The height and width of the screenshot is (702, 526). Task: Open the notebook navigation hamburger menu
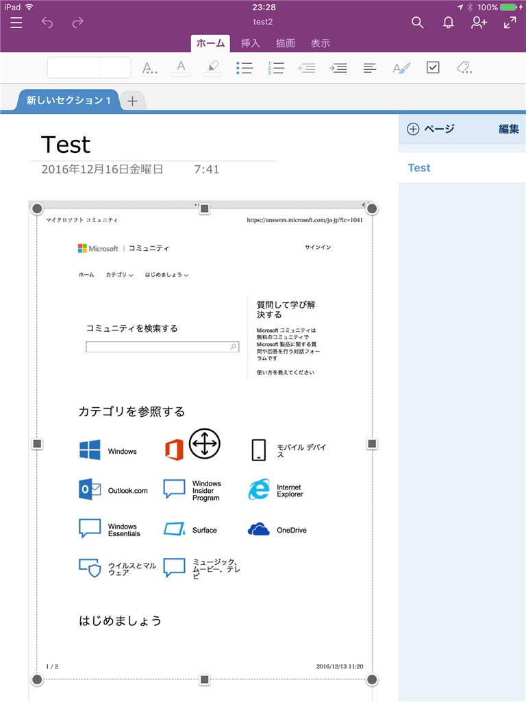pos(16,23)
